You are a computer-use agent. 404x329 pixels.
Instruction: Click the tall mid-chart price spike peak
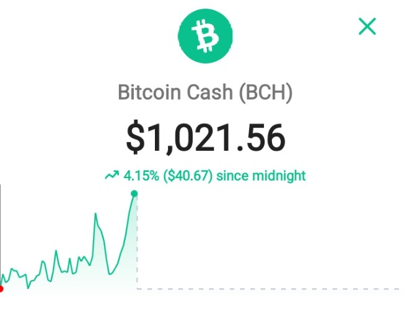[x=95, y=214]
